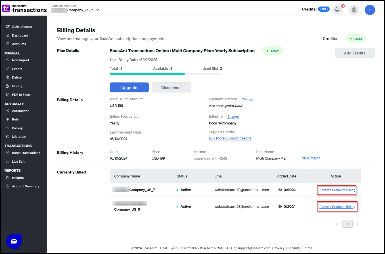
Task: Select page 1 in pagination
Action: pos(348,224)
